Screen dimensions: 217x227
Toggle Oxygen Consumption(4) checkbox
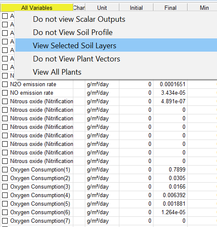pyautogui.click(x=5, y=195)
